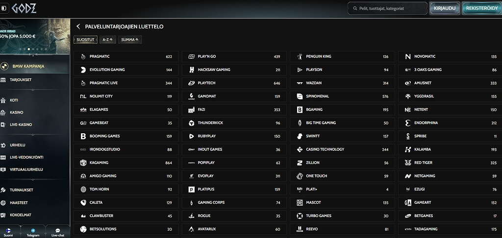Open the KAGaming provider row
This screenshot has height=238, width=502.
(x=126, y=163)
